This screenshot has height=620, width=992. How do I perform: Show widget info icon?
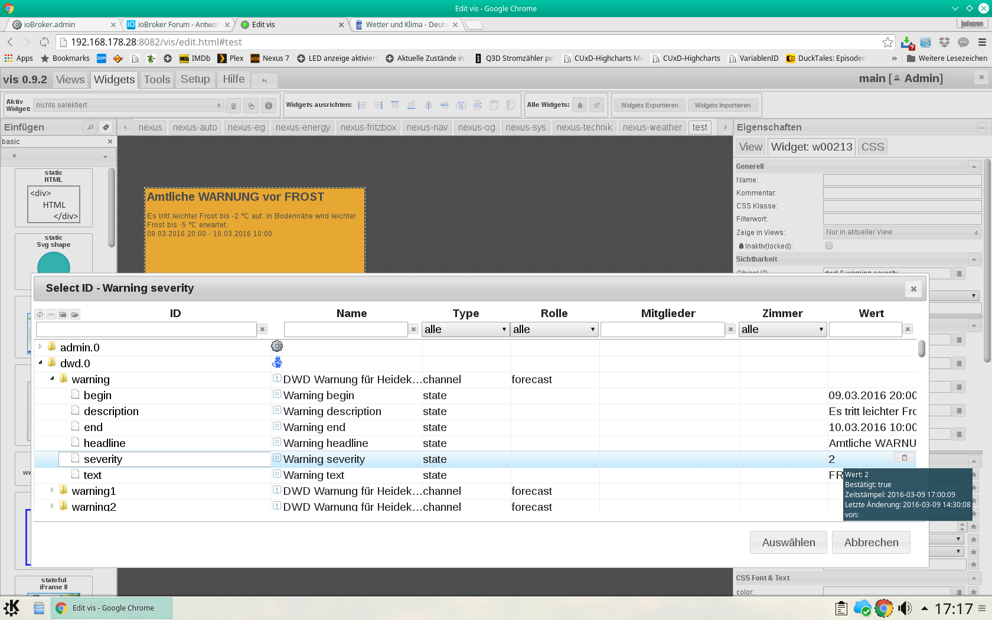(269, 106)
